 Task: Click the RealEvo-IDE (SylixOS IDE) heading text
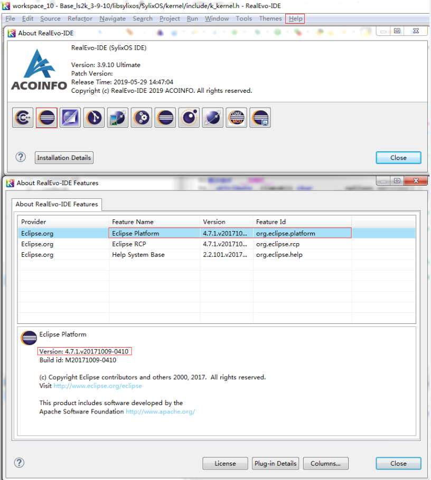pos(109,48)
